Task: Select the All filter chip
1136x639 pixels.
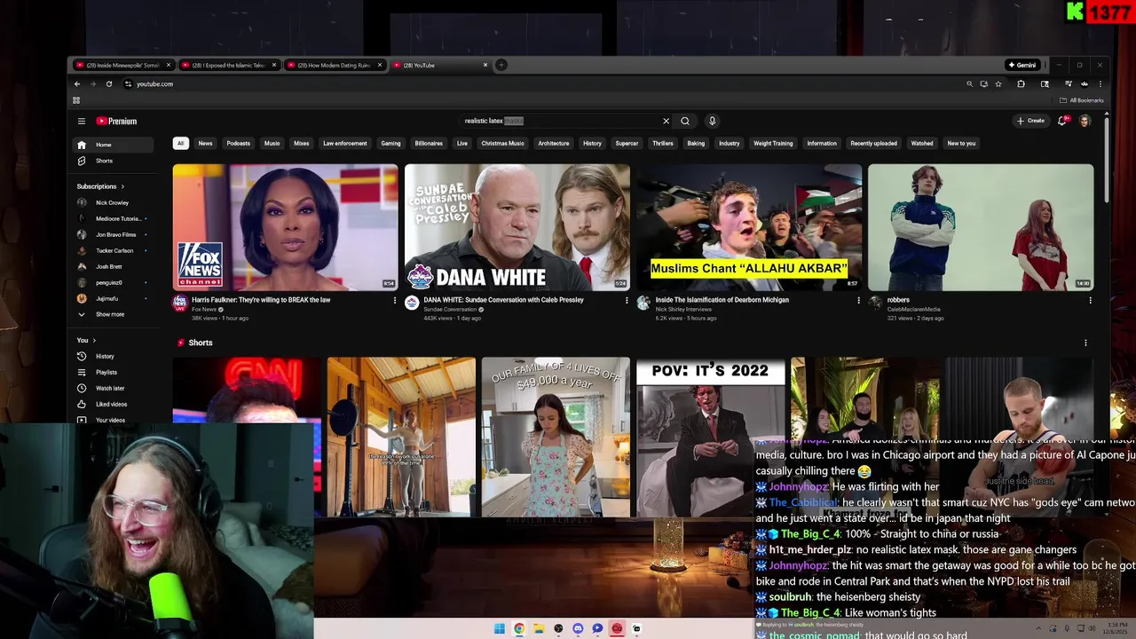Action: pos(180,143)
